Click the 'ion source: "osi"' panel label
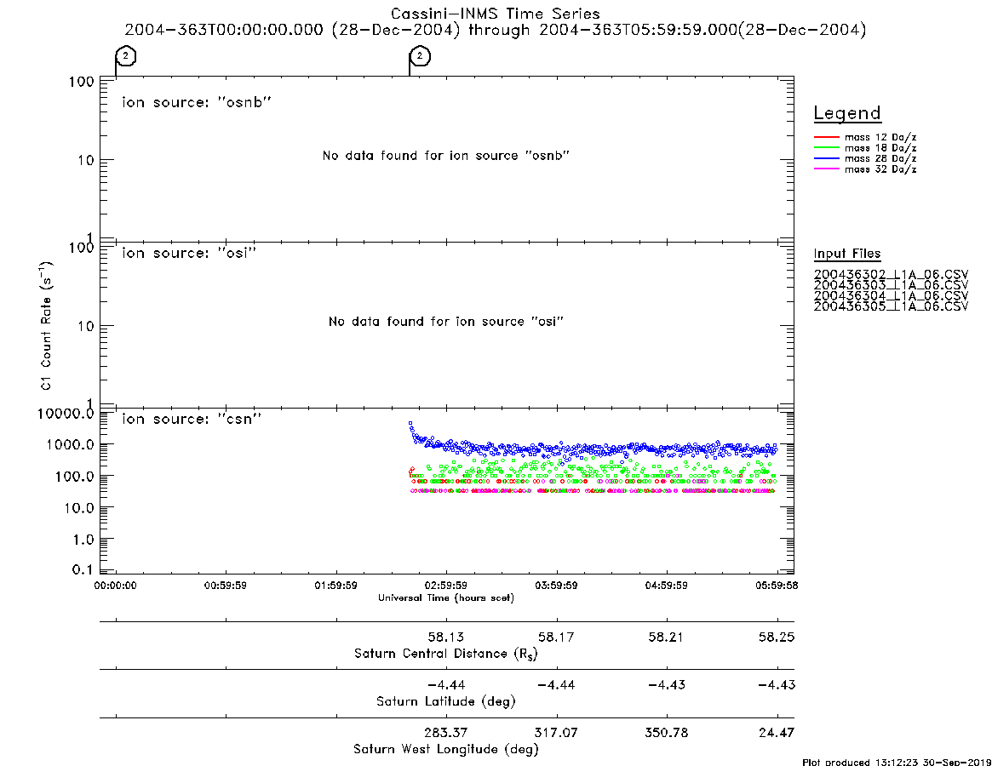 click(189, 253)
